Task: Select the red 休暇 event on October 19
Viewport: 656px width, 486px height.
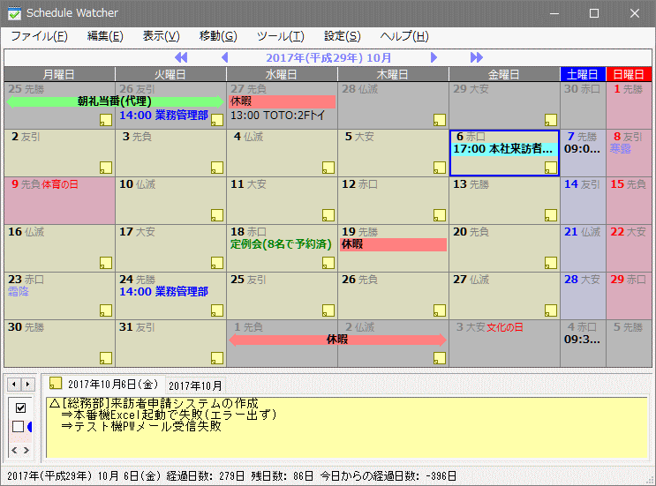Action: tap(393, 244)
